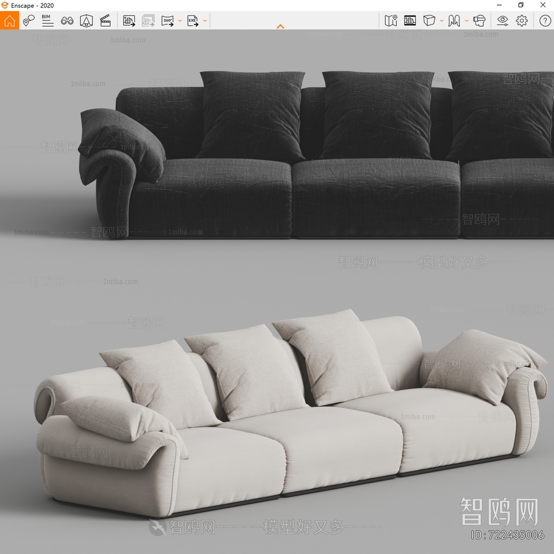Export standalone EXE file

coord(193,21)
